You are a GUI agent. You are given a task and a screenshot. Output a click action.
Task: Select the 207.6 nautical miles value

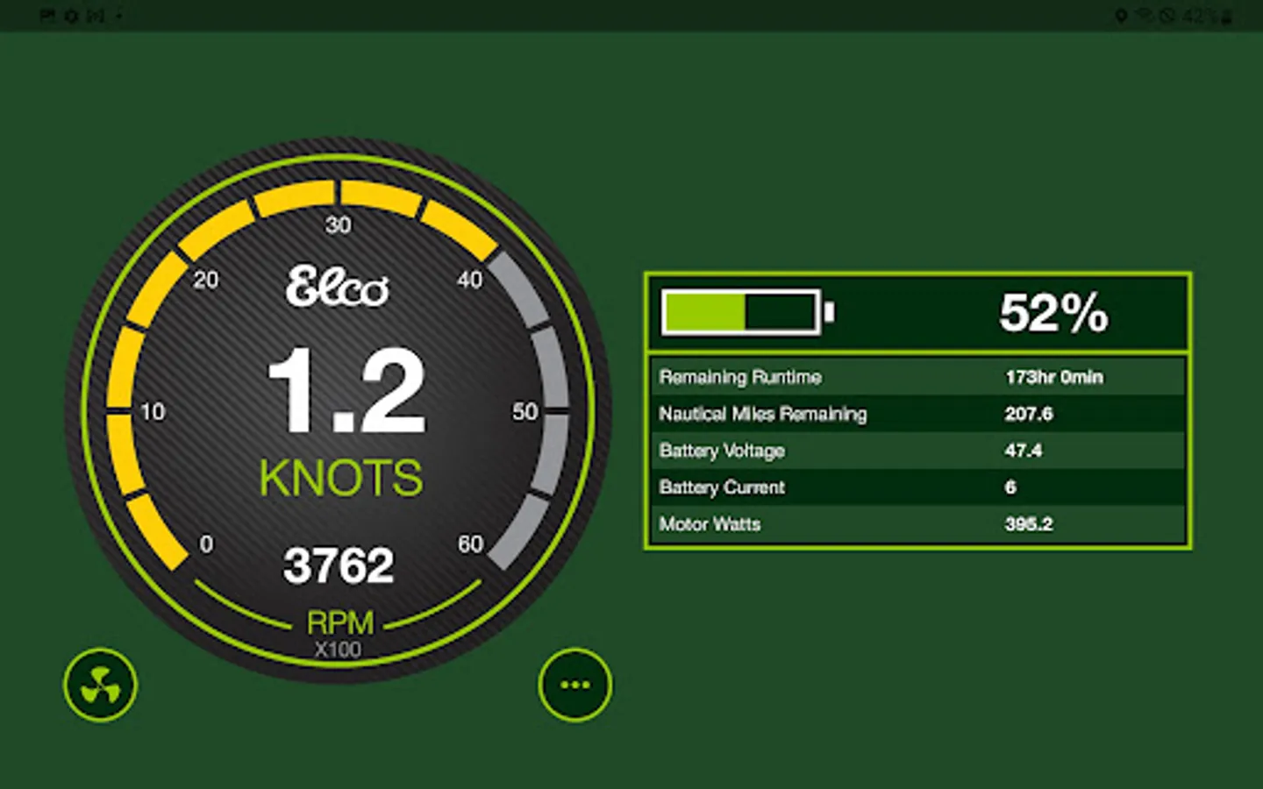[1029, 414]
